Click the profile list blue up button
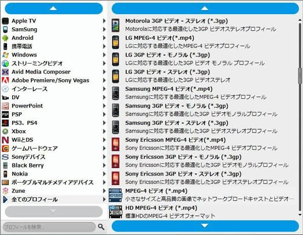The width and height of the screenshot is (303, 235). [205, 8]
